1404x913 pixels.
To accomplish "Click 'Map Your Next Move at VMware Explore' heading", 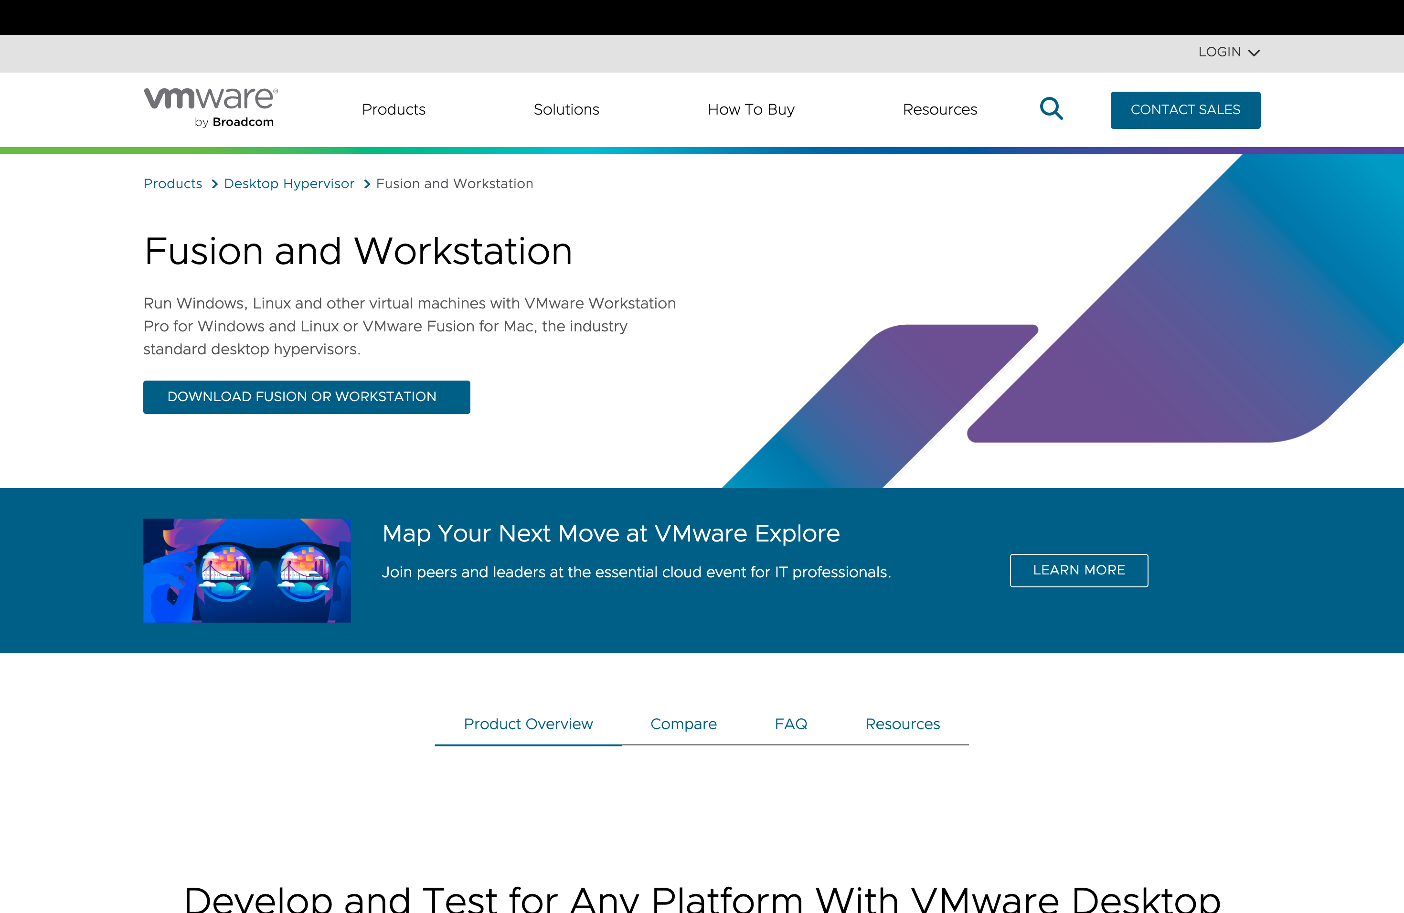I will click(x=611, y=533).
